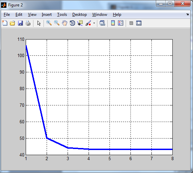Open the Window menu

[100, 15]
